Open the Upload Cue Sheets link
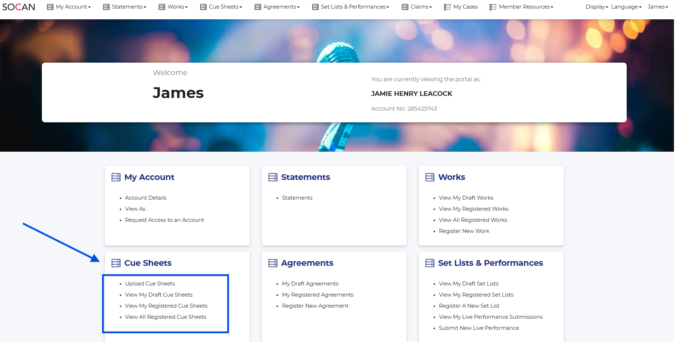 click(x=150, y=284)
